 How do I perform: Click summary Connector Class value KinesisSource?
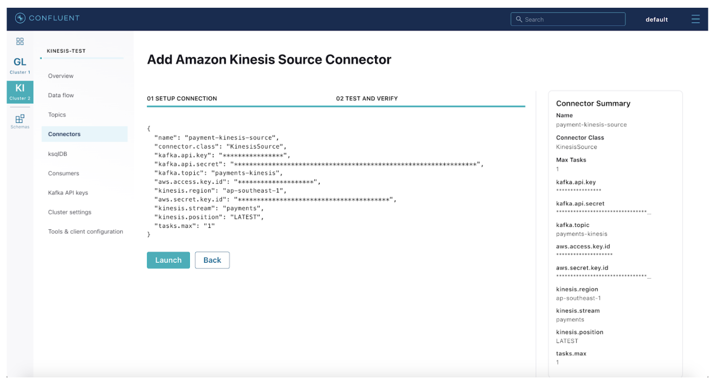click(x=577, y=147)
